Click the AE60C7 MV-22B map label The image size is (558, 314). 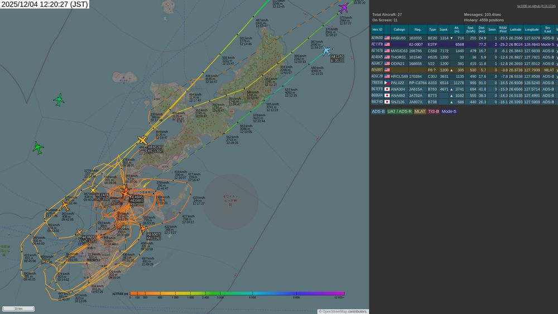(153, 236)
